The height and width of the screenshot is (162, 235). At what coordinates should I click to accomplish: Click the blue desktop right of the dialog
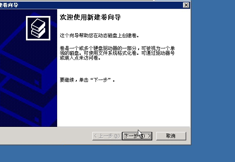pyautogui.click(x=213, y=72)
